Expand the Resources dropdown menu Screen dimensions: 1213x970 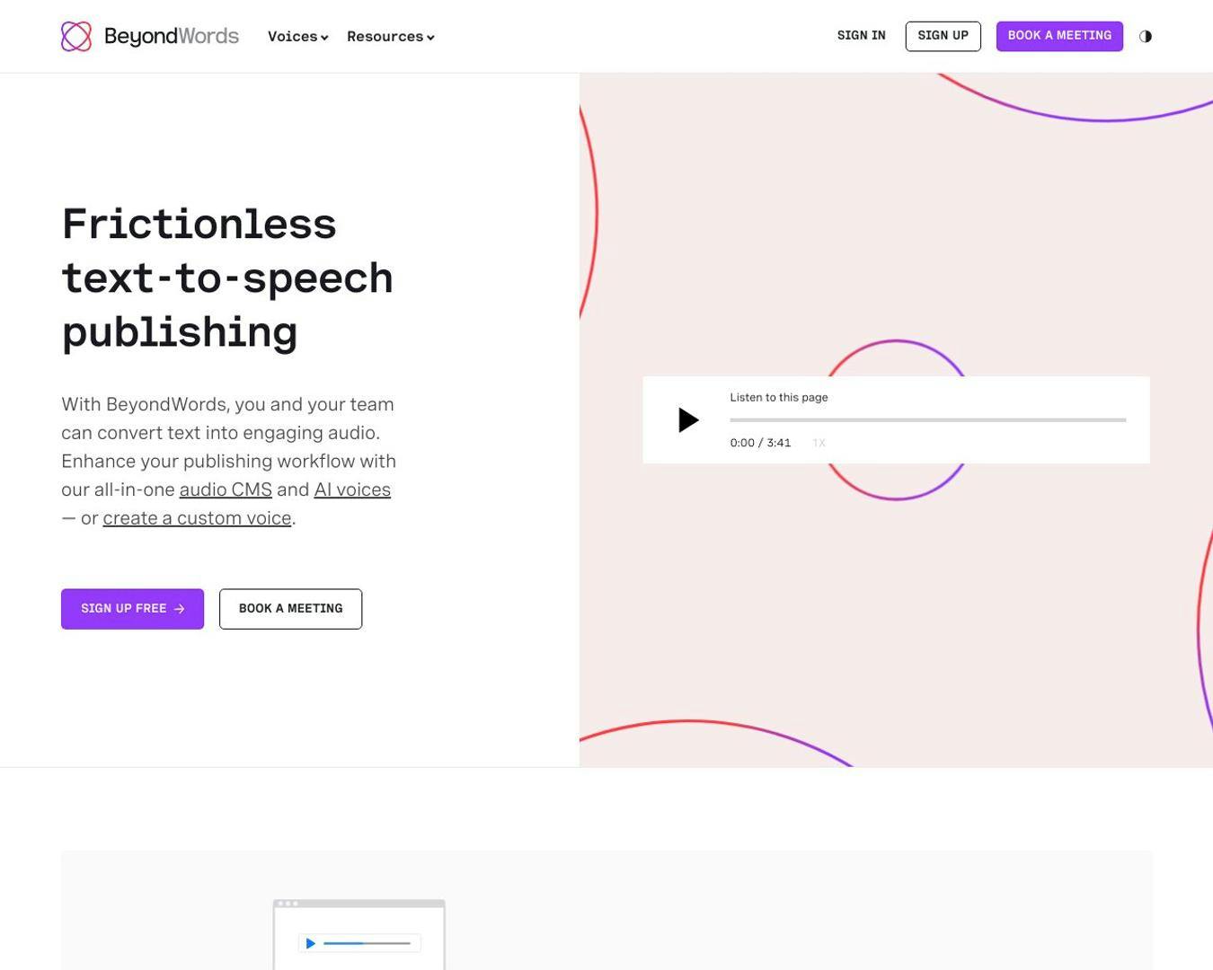click(x=391, y=36)
